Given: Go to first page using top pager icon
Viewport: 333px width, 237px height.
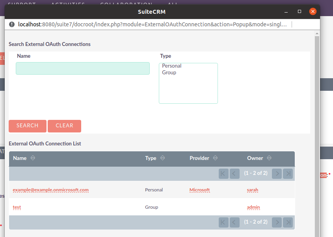Looking at the screenshot, I should pyautogui.click(x=223, y=173).
